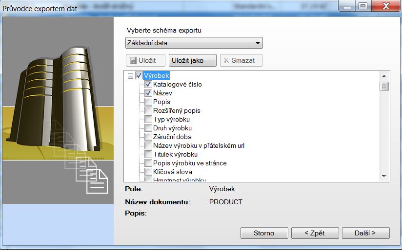Click the Smazat button with X icon

click(x=241, y=60)
